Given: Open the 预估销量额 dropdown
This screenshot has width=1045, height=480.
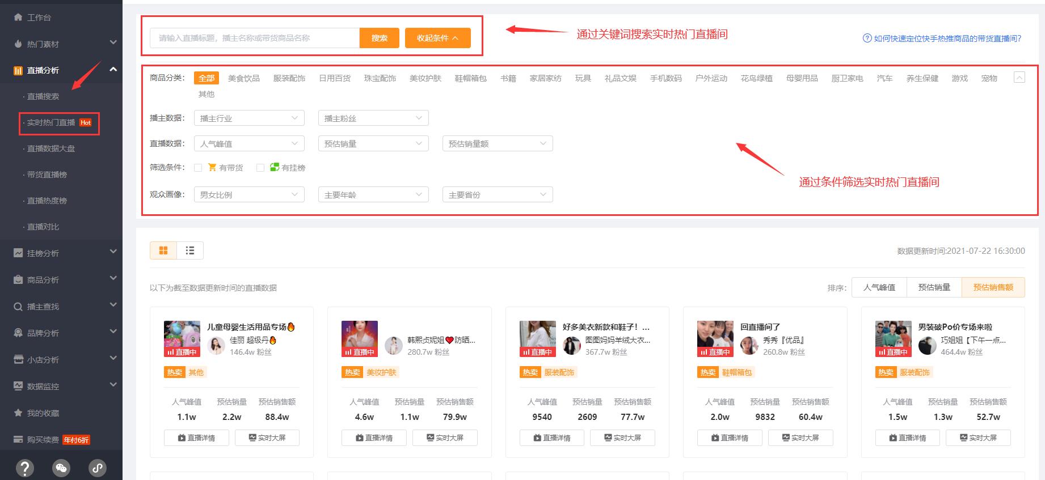Looking at the screenshot, I should (x=498, y=143).
